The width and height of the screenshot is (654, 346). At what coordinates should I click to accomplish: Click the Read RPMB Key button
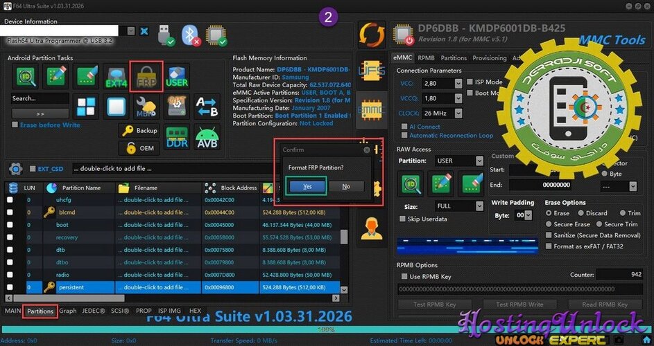click(x=605, y=304)
